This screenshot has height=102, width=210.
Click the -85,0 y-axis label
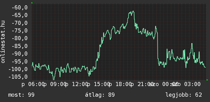(x=20, y=46)
